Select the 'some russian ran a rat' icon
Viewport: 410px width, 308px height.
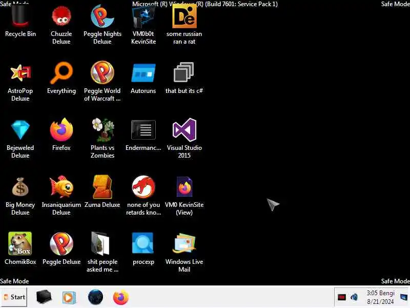tap(184, 16)
